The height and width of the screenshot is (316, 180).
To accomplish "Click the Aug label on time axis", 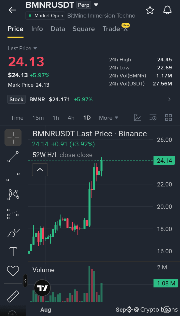I will [46, 310].
